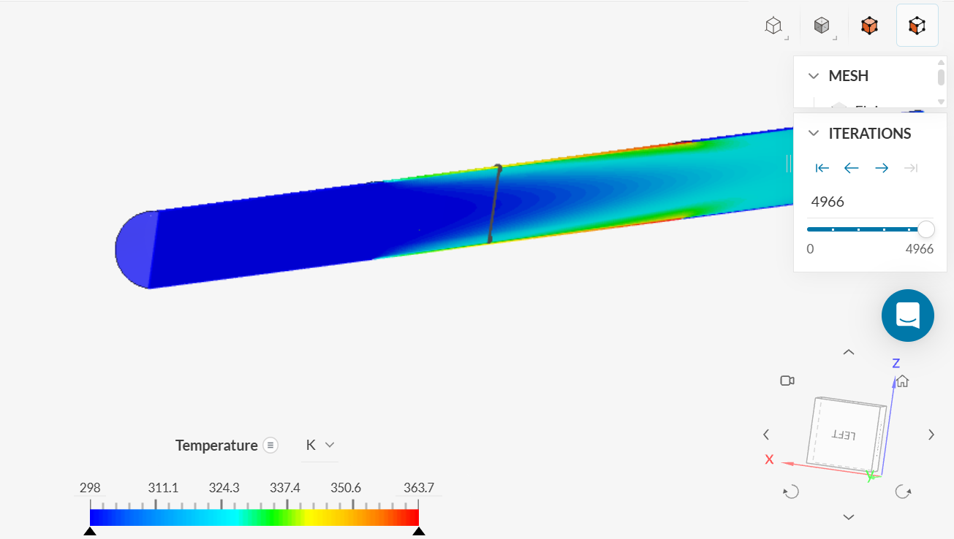The image size is (954, 539).
Task: Rotate view down using the bottom chevron
Action: (x=849, y=517)
